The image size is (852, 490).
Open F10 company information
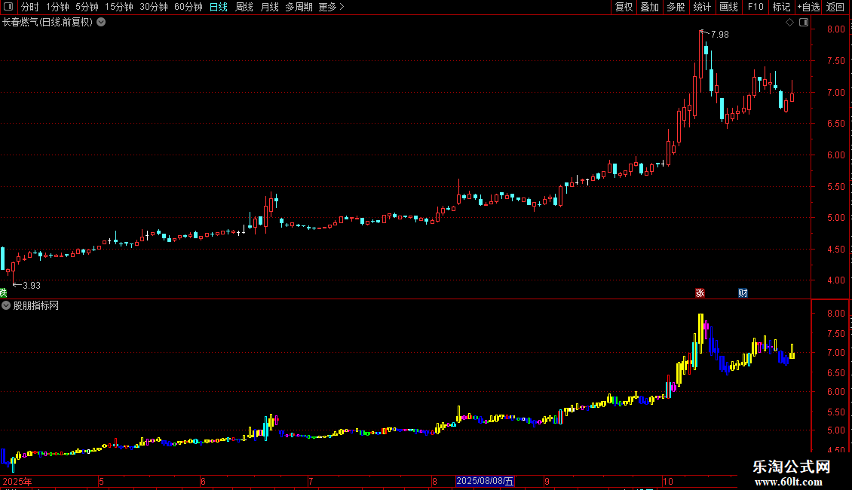coord(755,7)
